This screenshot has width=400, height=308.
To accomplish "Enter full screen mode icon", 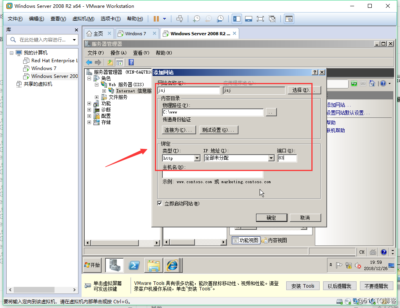I will coord(260,19).
